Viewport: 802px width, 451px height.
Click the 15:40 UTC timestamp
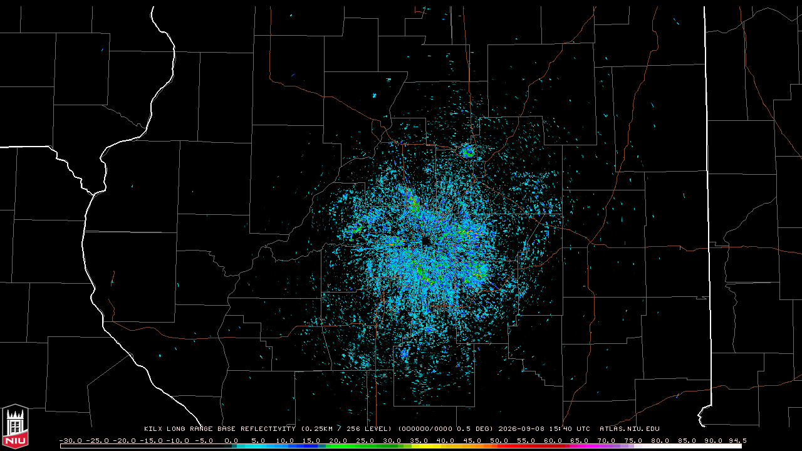[570, 429]
